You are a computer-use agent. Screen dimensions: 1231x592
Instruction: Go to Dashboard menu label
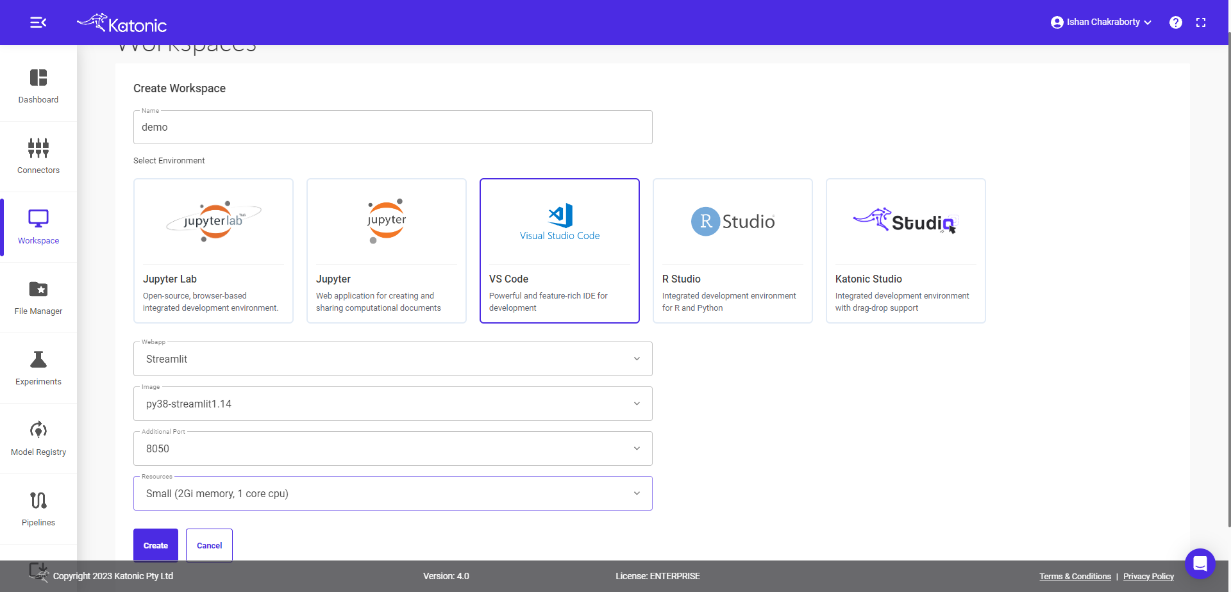pos(38,100)
